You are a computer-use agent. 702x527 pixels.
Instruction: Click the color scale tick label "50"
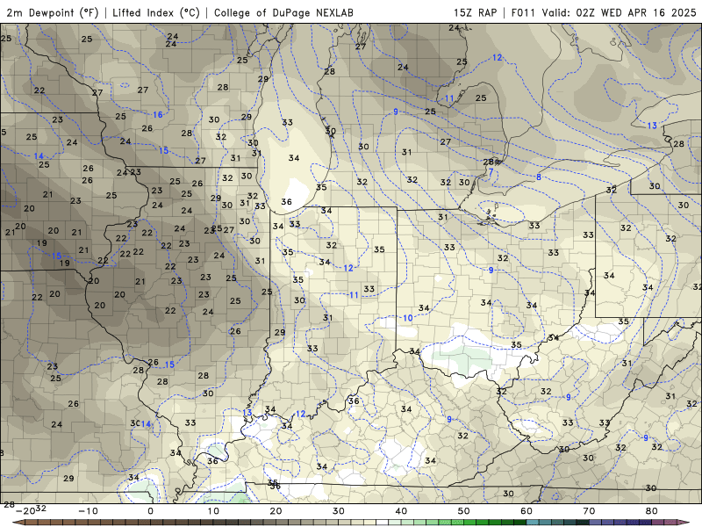(x=464, y=511)
